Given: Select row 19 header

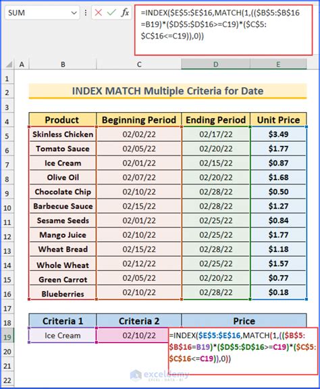Looking at the screenshot, I should (x=7, y=337).
